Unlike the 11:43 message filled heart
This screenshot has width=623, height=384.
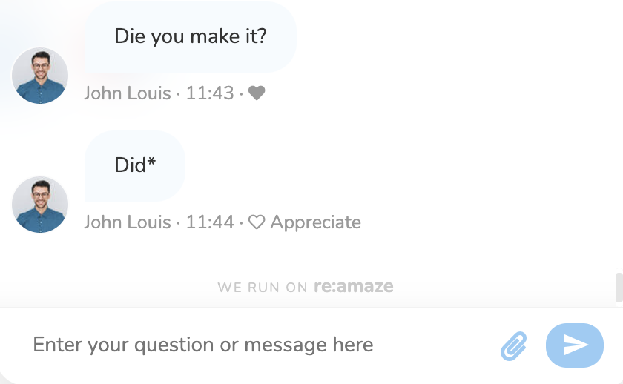(x=257, y=93)
